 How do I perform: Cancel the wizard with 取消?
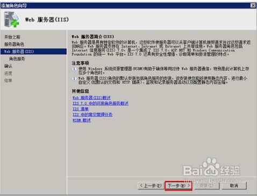(234, 186)
